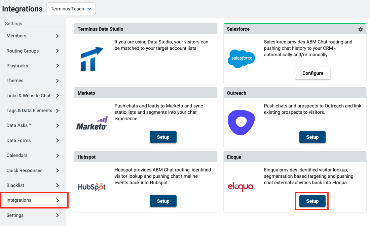
Task: Click the Marketo logo
Action: [x=92, y=123]
